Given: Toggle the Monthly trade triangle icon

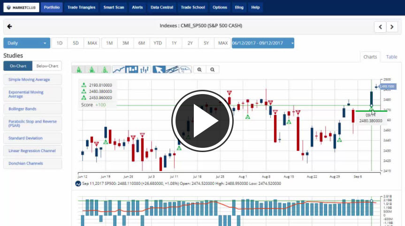Looking at the screenshot, I should pos(79,70).
